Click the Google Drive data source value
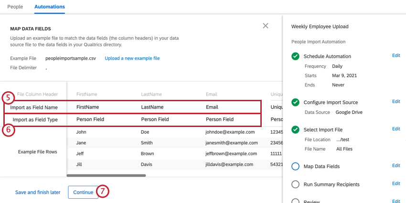 pos(349,112)
